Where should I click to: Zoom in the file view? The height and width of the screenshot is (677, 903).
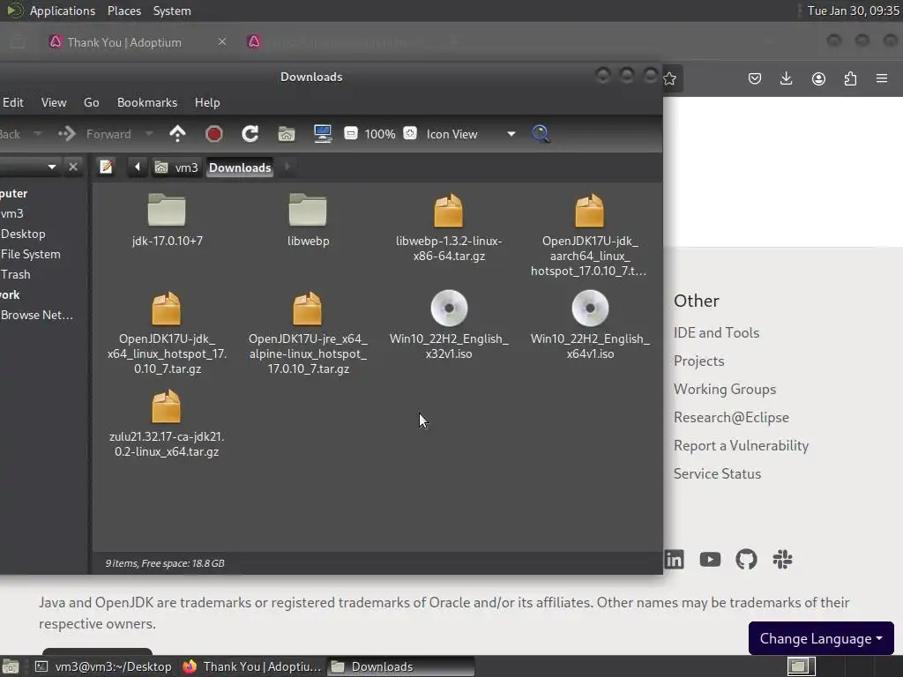coord(409,134)
